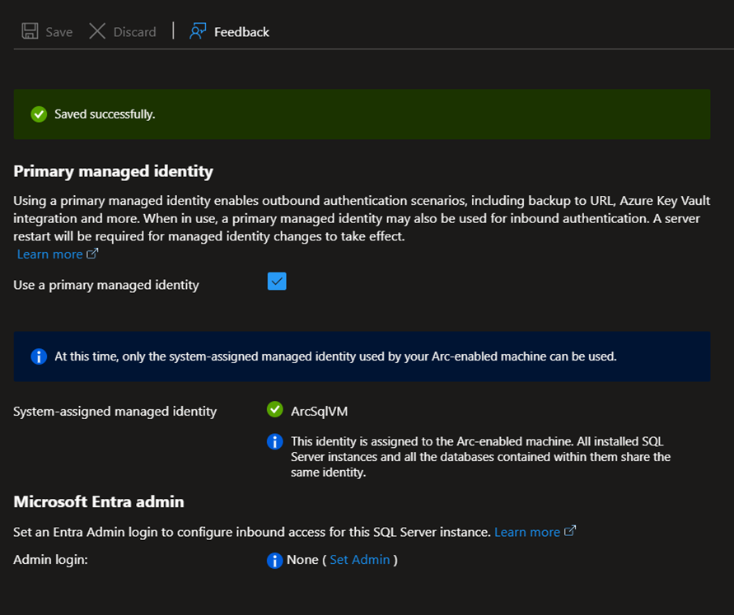Click the ArcSqlVM identity name

314,410
